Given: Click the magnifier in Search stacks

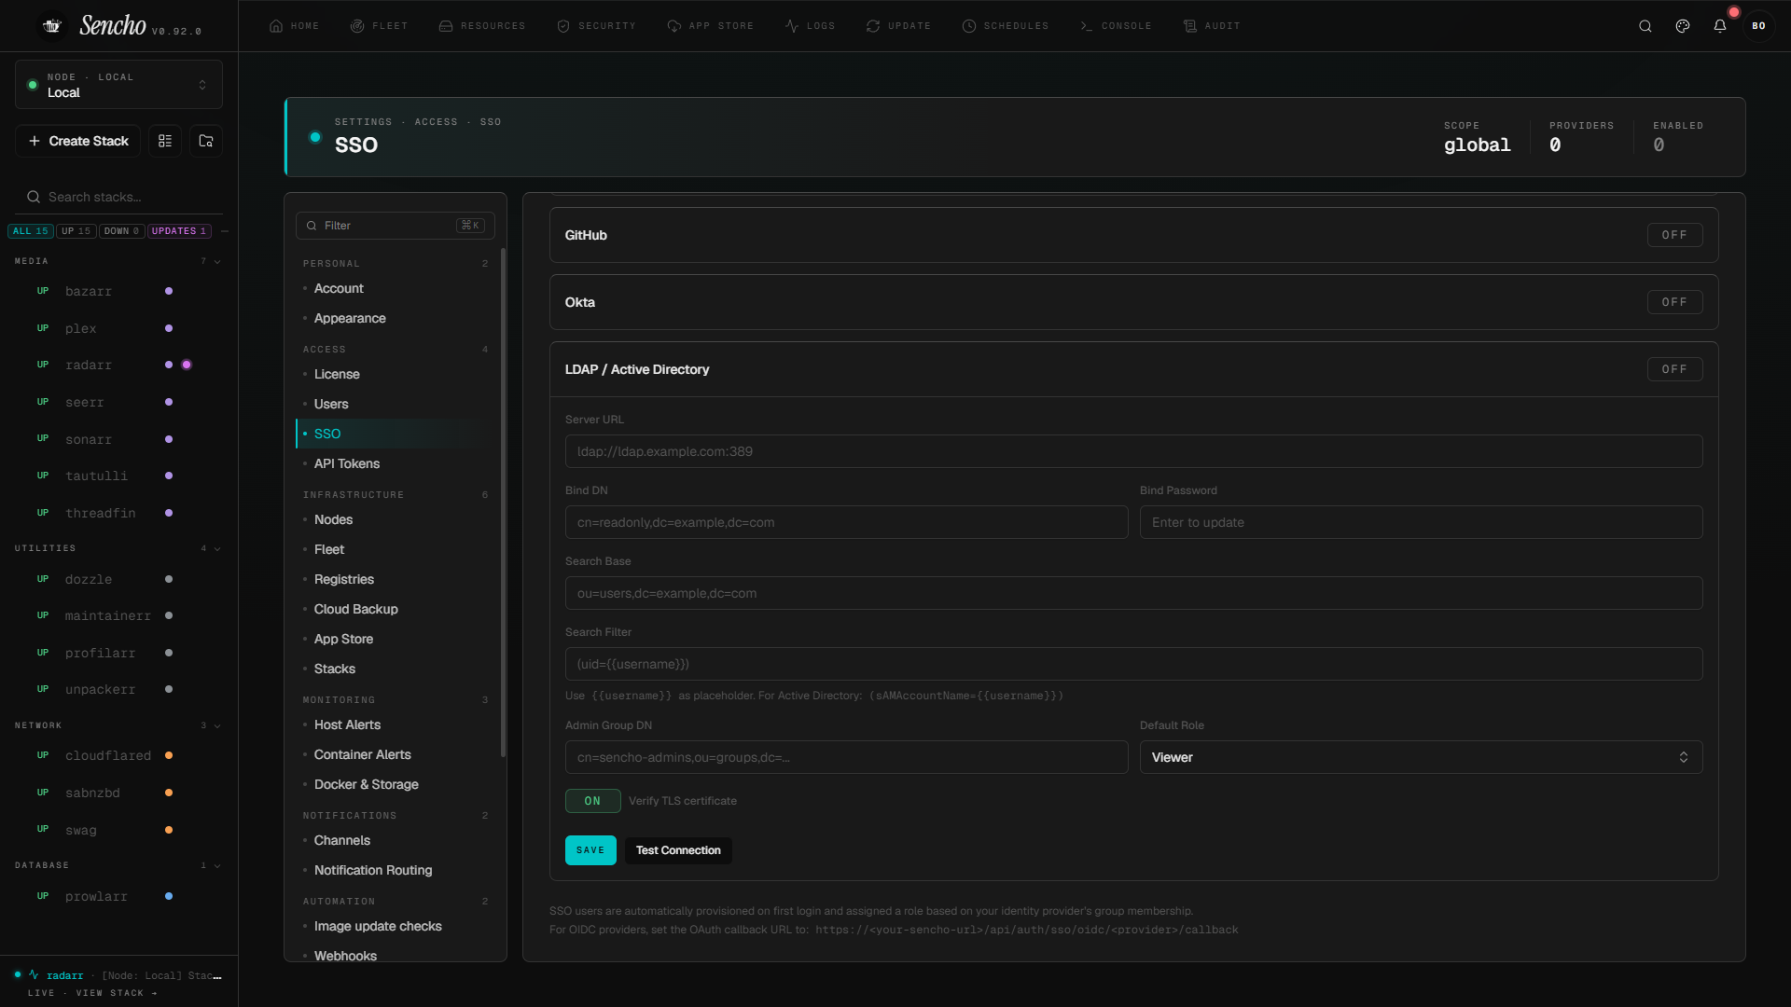Looking at the screenshot, I should click(34, 197).
